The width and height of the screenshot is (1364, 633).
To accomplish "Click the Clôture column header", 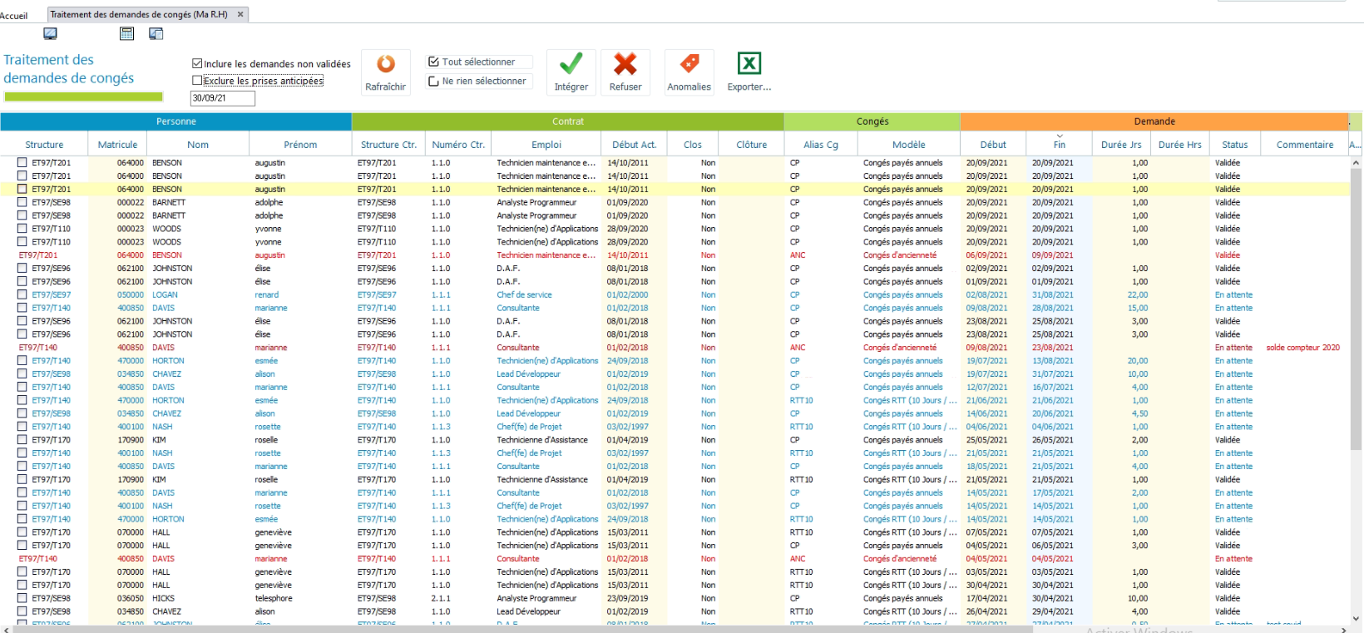I will [752, 145].
